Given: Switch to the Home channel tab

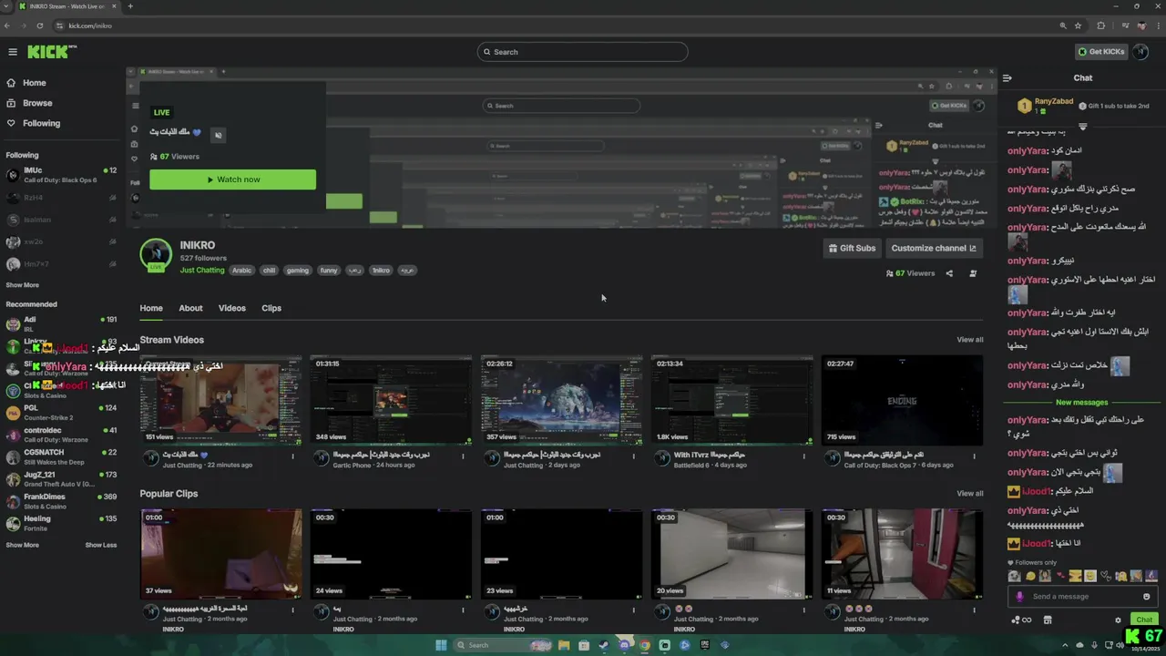Looking at the screenshot, I should [x=151, y=308].
